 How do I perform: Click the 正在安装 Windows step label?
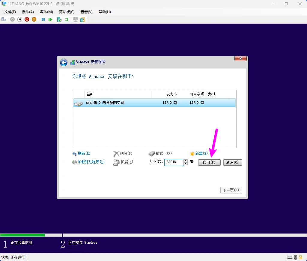pyautogui.click(x=83, y=243)
